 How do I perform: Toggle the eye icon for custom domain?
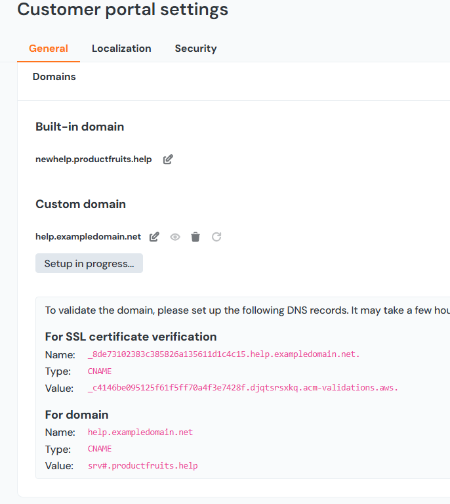point(175,237)
